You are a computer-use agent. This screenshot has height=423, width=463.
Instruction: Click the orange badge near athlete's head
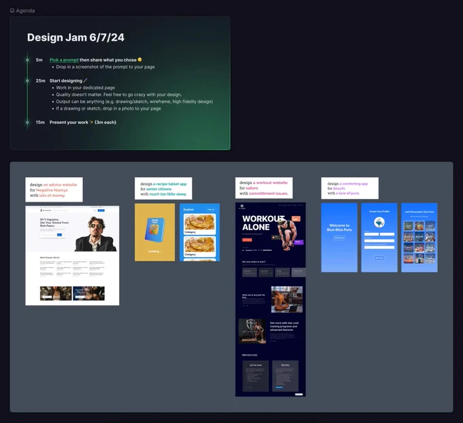click(296, 219)
